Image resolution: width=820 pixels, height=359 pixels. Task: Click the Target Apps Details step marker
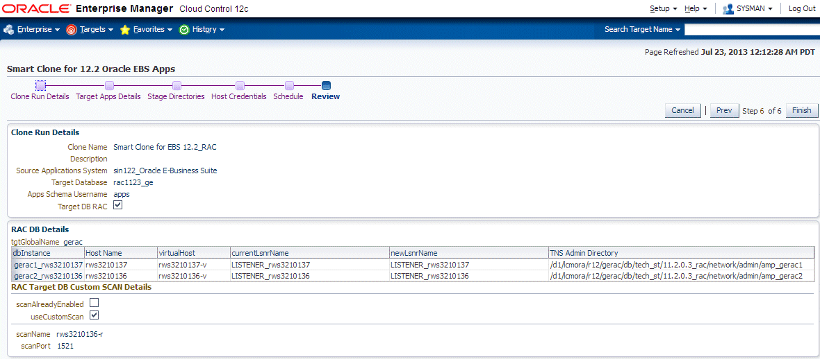click(109, 85)
